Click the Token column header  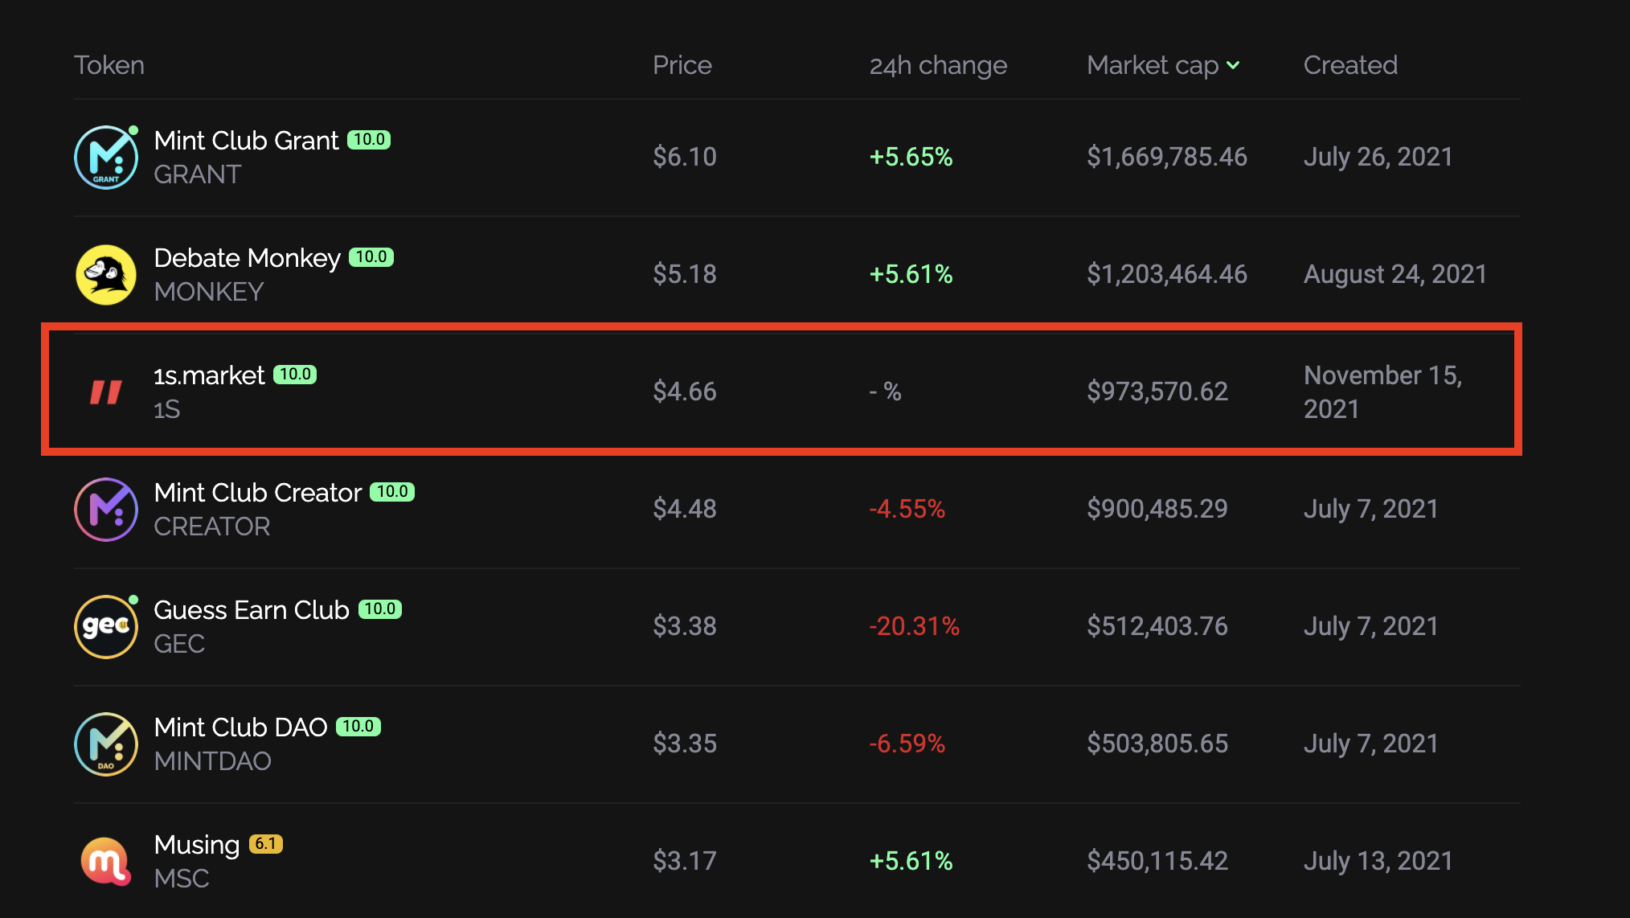point(109,65)
